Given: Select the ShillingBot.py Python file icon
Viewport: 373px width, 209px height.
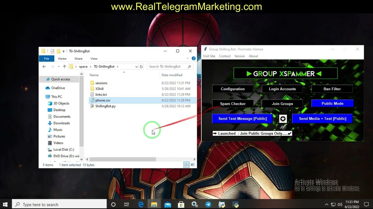Looking at the screenshot, I should tap(92, 106).
